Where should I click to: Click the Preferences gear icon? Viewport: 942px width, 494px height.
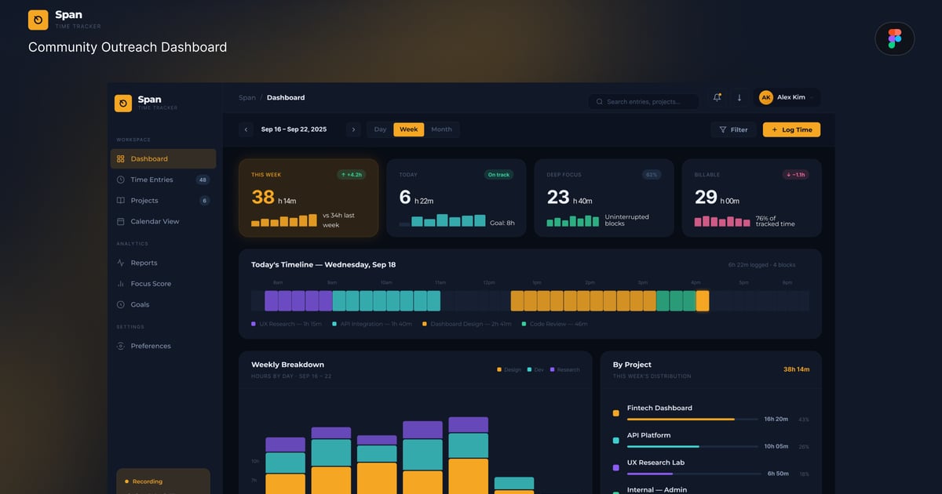(120, 346)
